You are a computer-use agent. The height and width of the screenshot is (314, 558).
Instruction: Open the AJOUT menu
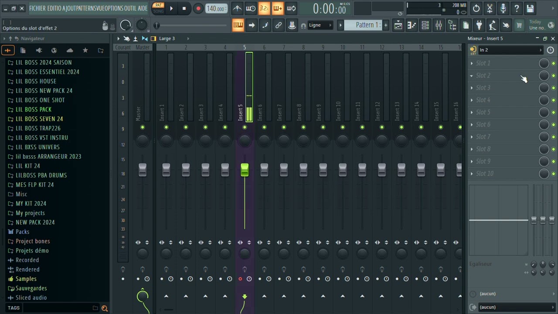click(69, 8)
